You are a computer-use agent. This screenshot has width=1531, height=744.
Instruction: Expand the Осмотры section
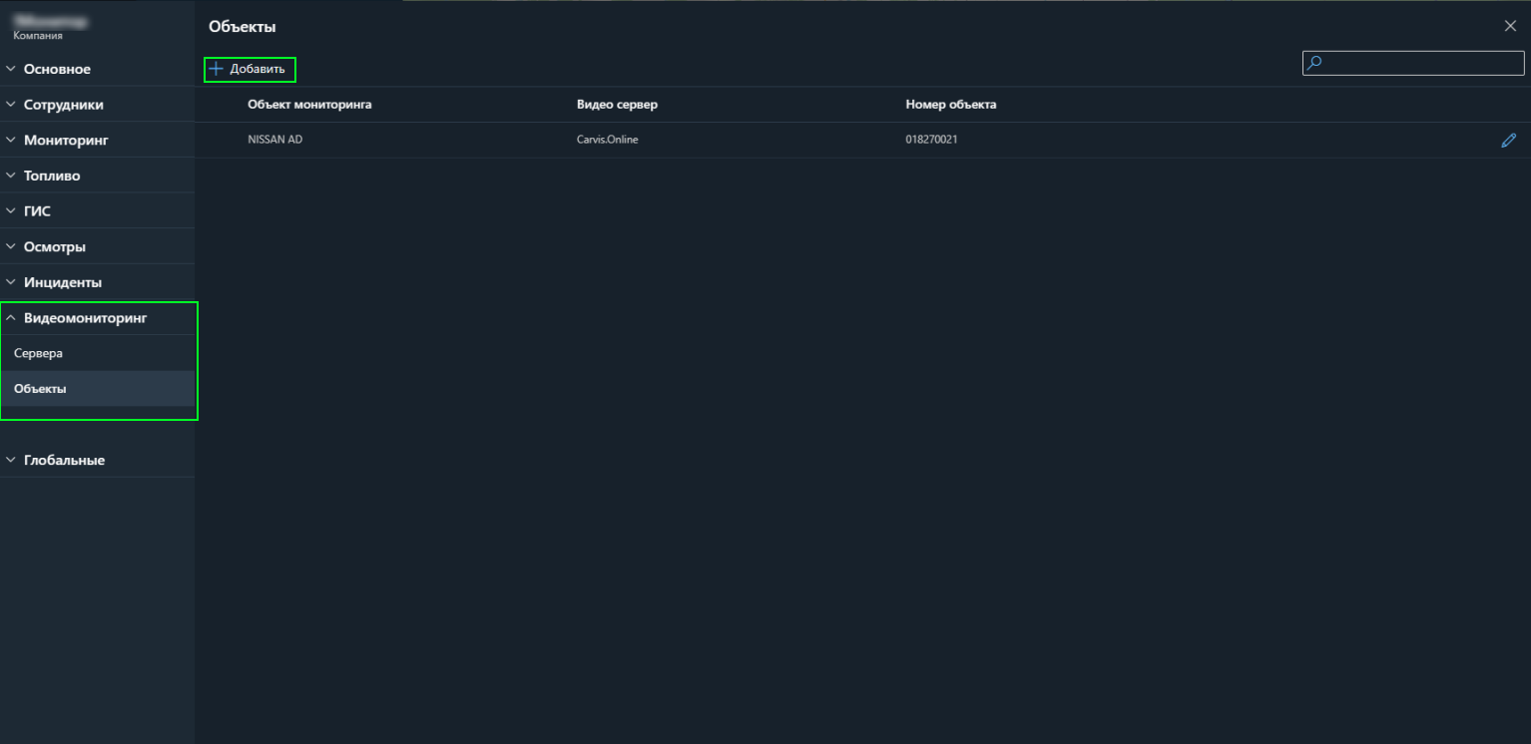click(x=54, y=247)
